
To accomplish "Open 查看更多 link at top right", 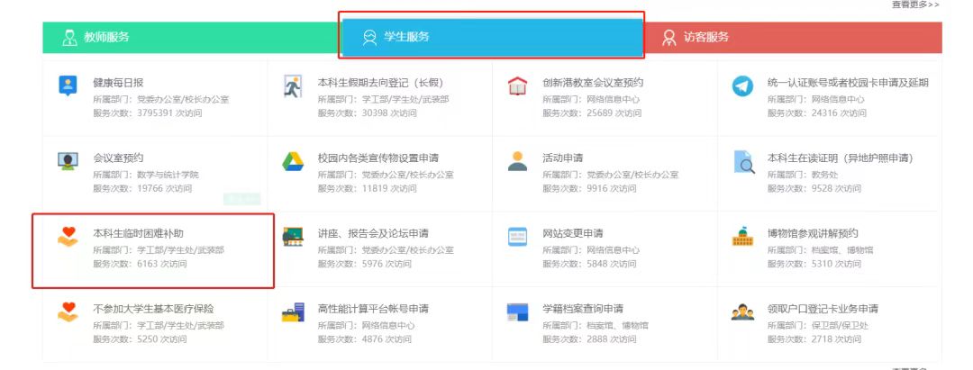I will tap(914, 5).
